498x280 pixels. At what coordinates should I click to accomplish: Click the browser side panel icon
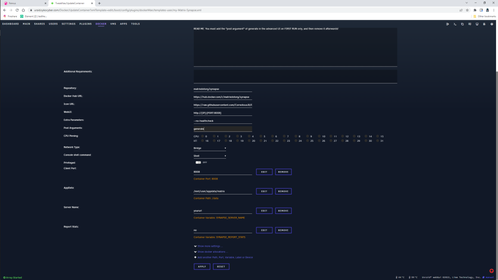point(481,10)
